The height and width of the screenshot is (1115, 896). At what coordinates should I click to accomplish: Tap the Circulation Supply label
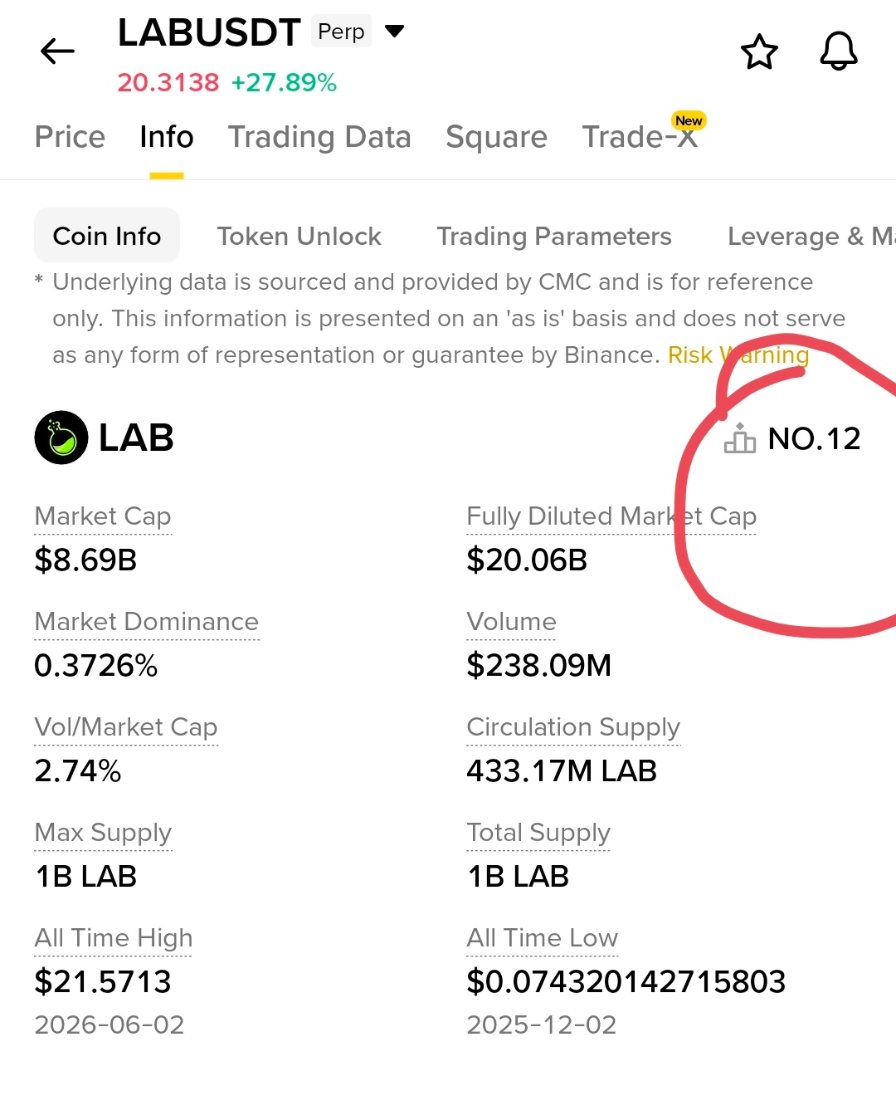573,727
